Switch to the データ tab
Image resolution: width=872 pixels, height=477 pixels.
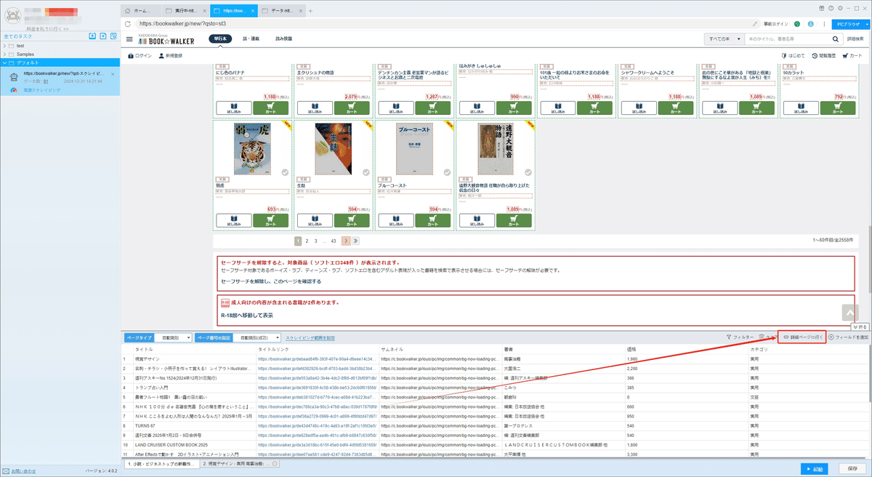pyautogui.click(x=280, y=11)
